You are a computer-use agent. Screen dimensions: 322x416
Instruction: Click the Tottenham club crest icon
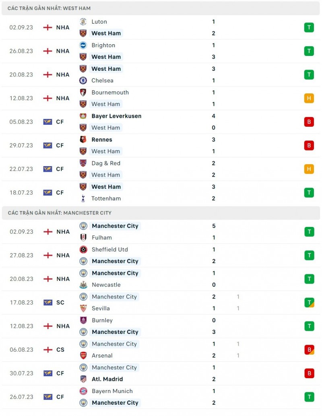[83, 198]
